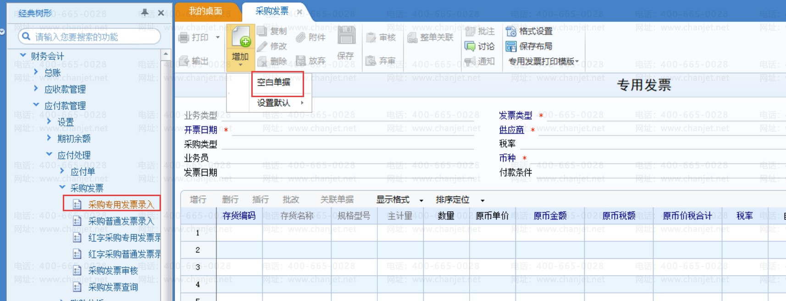This screenshot has height=301, width=786.
Task: Click the 输出 export icon
Action: tap(184, 61)
